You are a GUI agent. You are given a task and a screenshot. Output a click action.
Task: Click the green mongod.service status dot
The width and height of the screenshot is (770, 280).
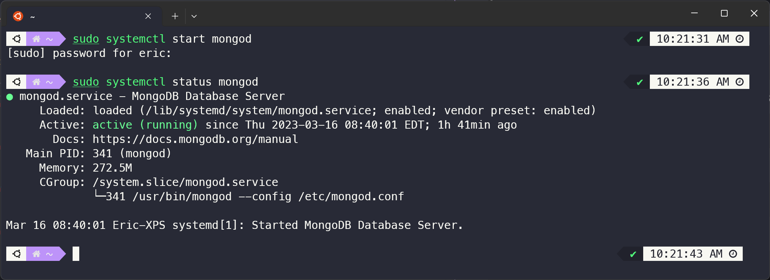tap(10, 97)
